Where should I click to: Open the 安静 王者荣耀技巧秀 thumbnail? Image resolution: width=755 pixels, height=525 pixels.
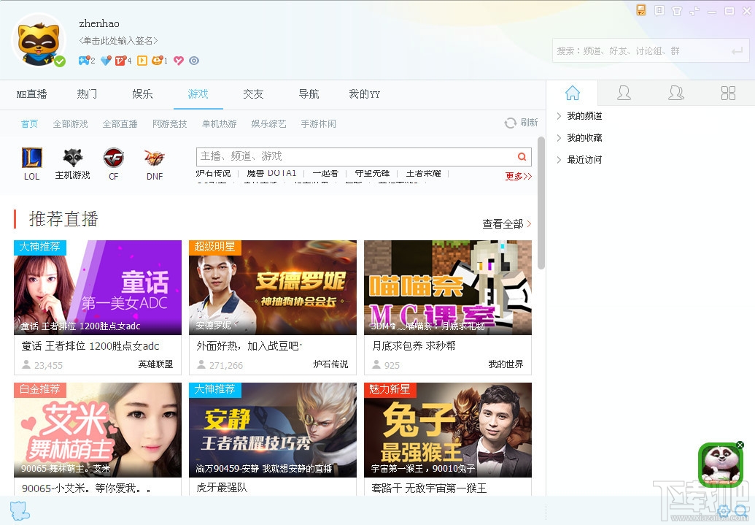click(273, 430)
